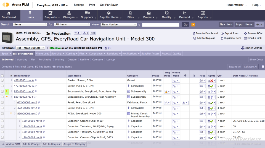Select the Flat BOM view
This screenshot has height=148, width=265.
tap(33, 59)
